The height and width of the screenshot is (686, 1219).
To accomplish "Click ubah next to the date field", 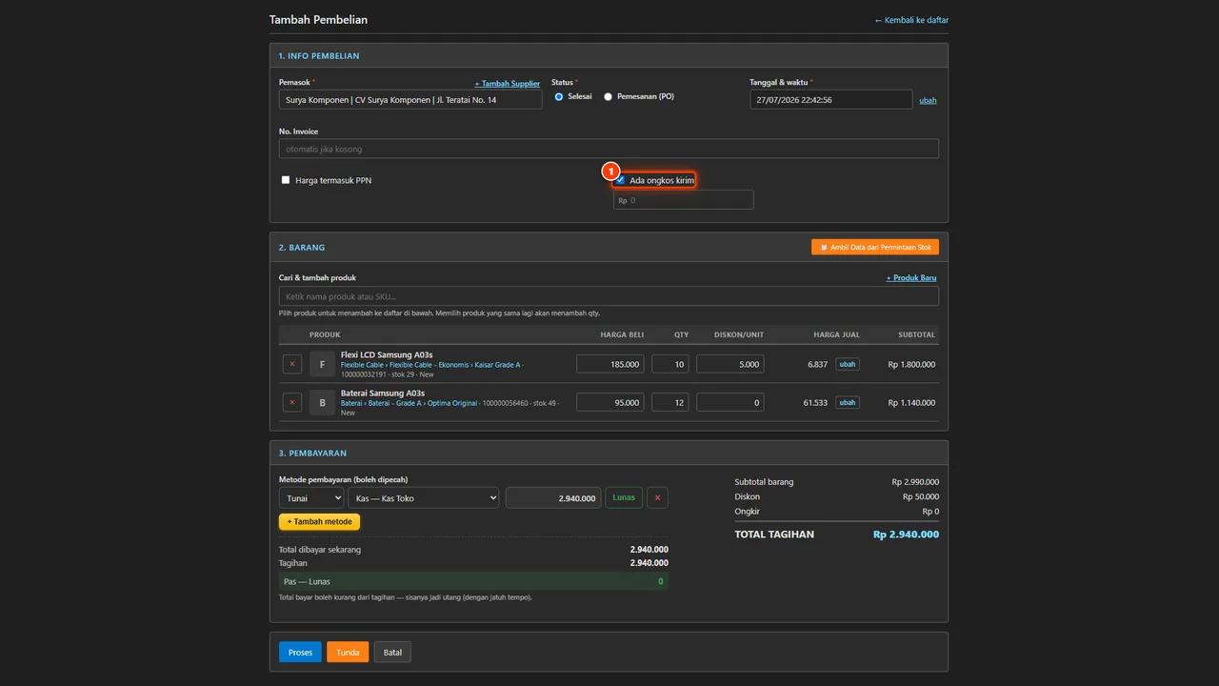I will tap(928, 100).
